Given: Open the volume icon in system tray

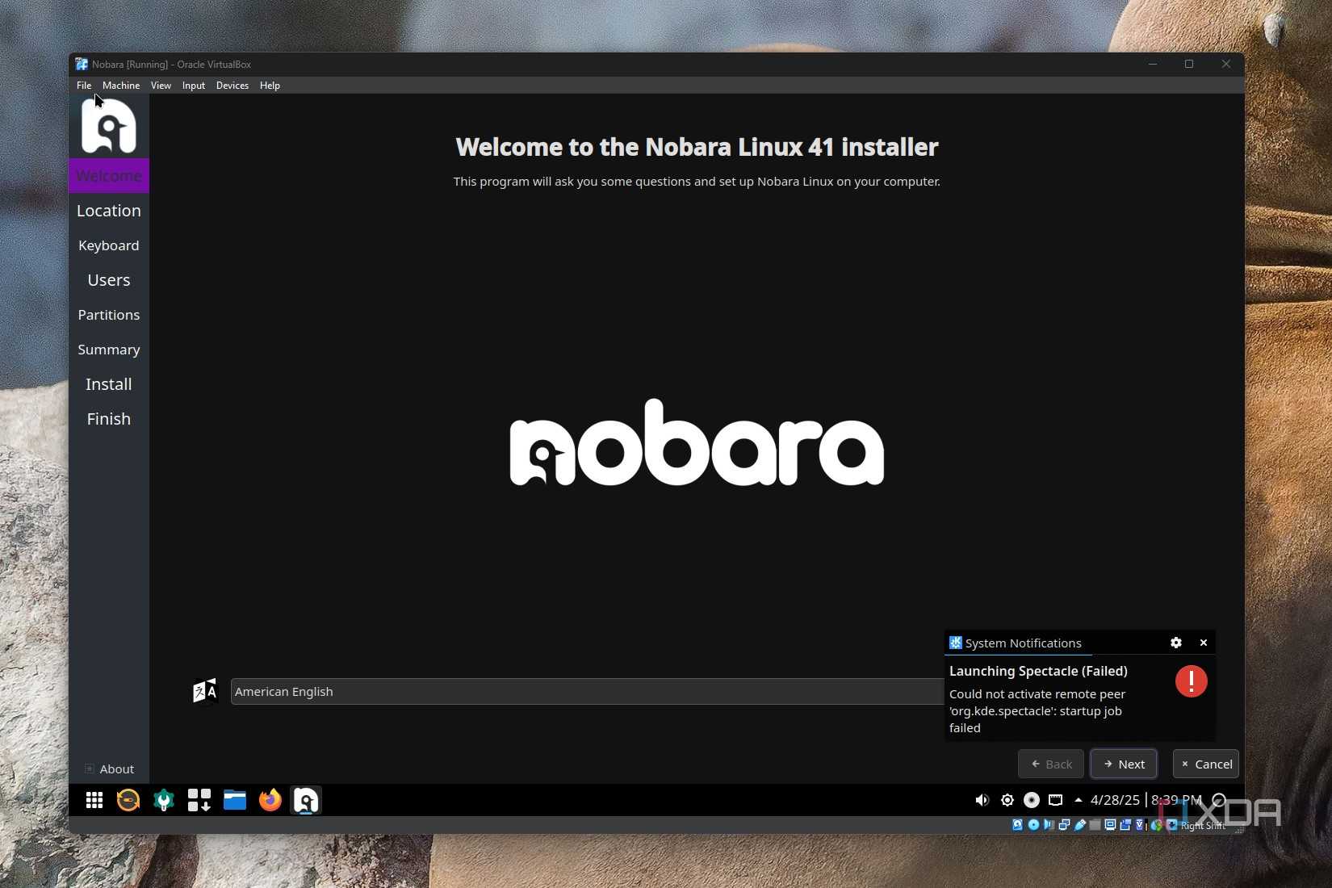Looking at the screenshot, I should [x=982, y=800].
